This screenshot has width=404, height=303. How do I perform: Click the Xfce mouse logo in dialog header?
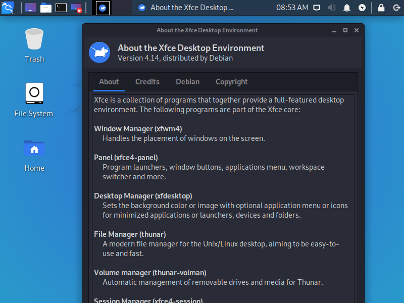99,53
